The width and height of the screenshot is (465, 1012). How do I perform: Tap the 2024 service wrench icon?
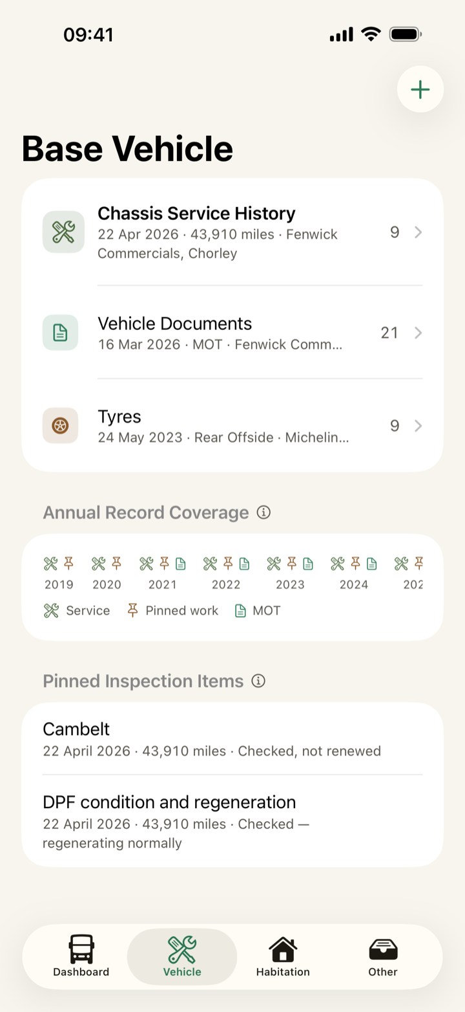click(x=338, y=564)
